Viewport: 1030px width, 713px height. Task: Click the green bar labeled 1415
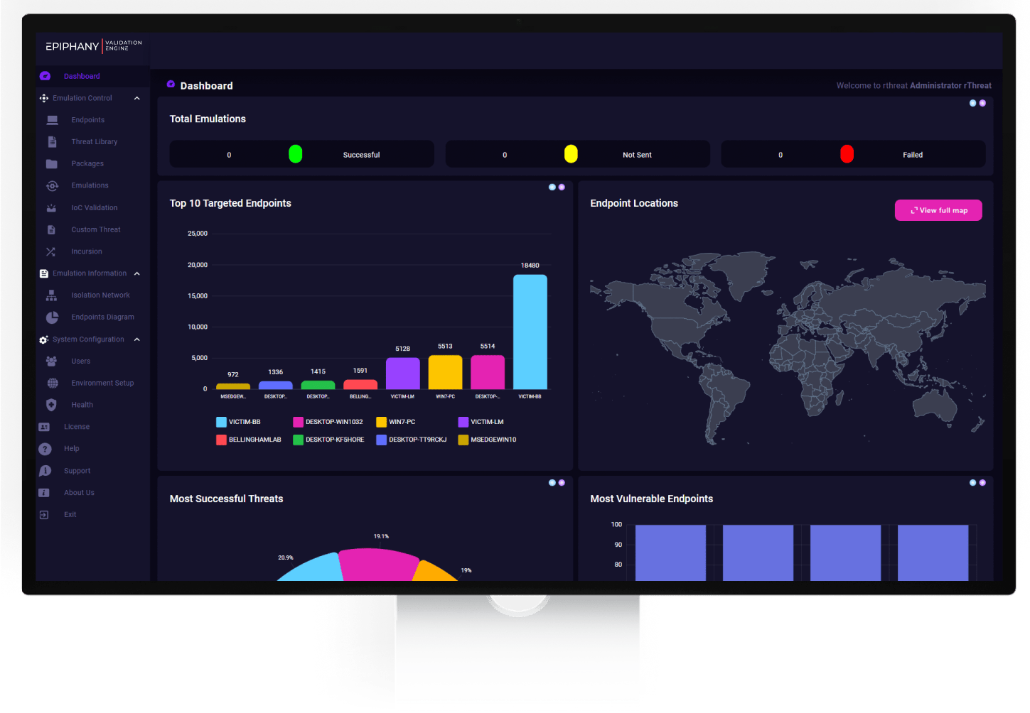[x=318, y=385]
